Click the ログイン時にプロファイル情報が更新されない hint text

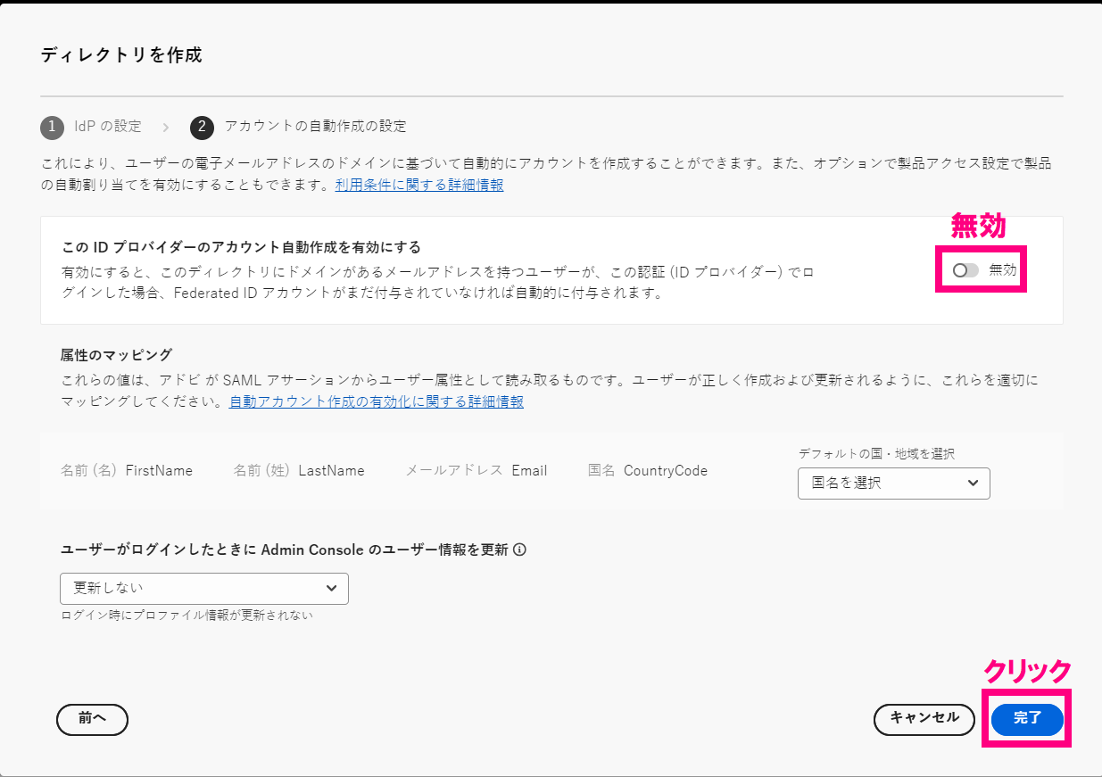pyautogui.click(x=186, y=616)
